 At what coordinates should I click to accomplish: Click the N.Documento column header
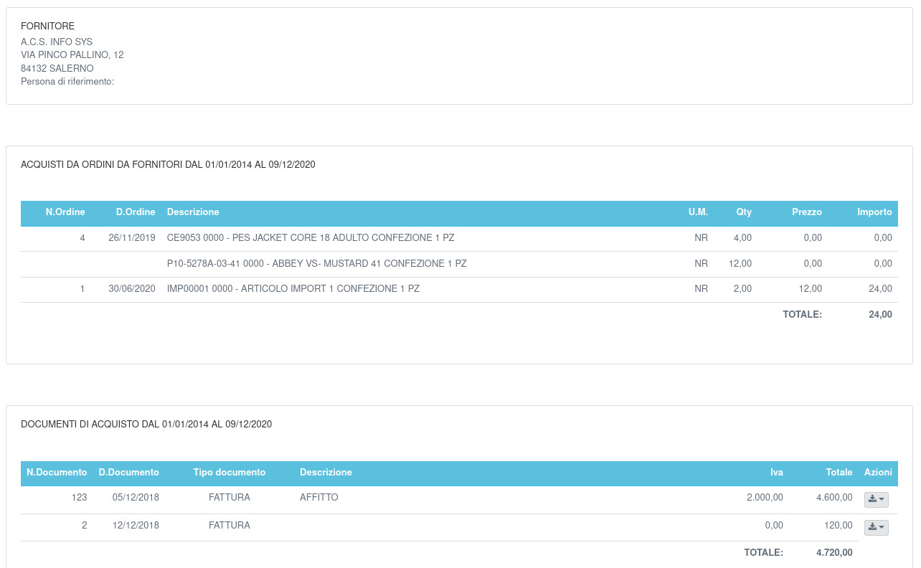click(57, 473)
